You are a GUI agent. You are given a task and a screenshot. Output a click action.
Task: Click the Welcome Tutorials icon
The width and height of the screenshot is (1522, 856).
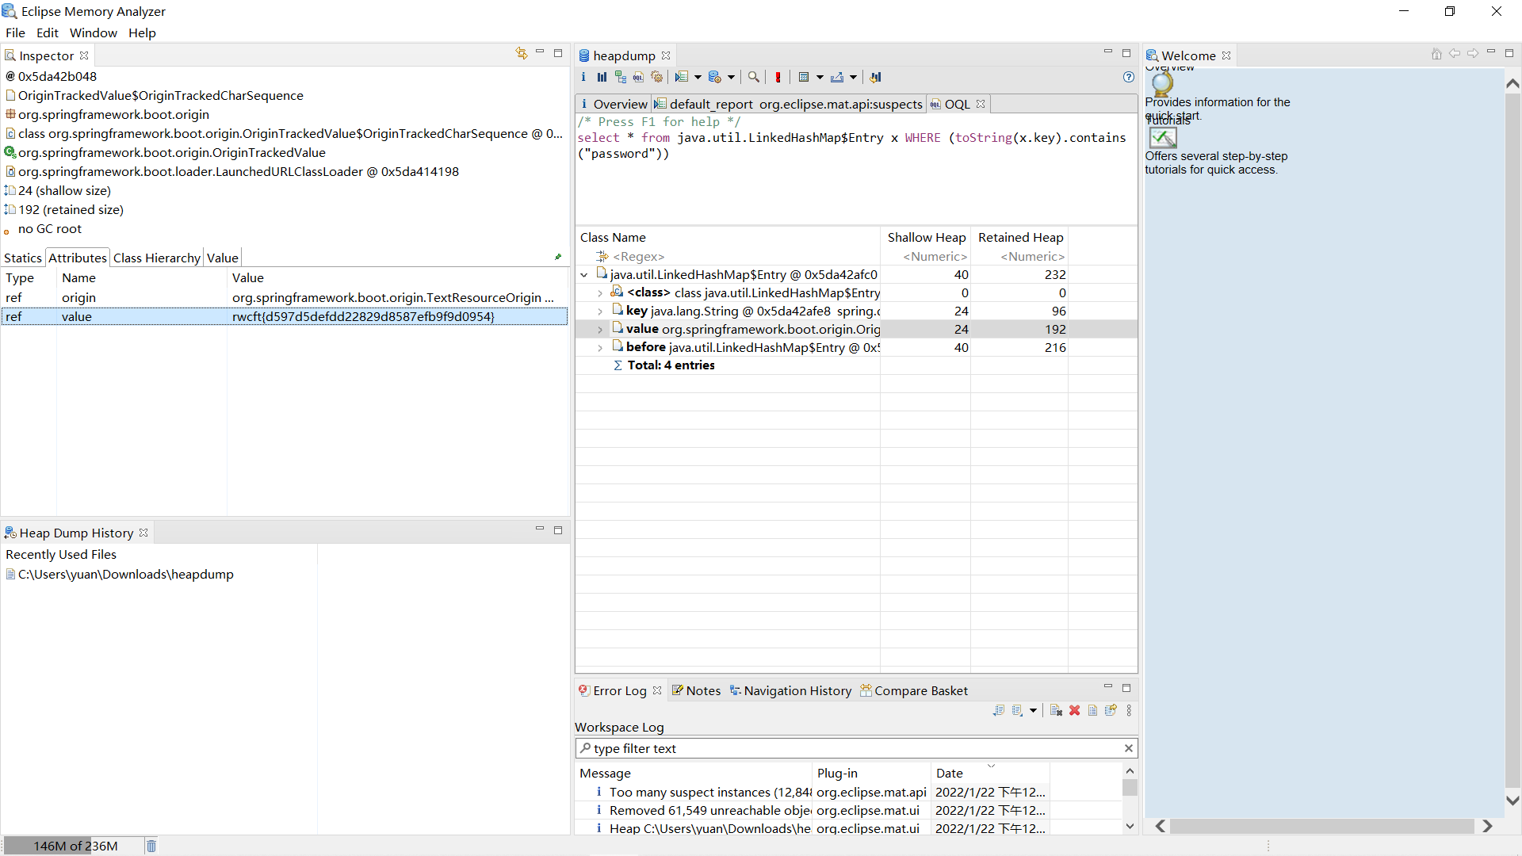1163,137
